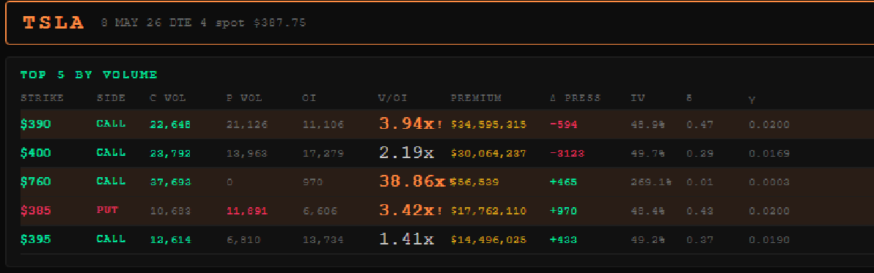Click the +433 delta pressure value

pyautogui.click(x=564, y=240)
